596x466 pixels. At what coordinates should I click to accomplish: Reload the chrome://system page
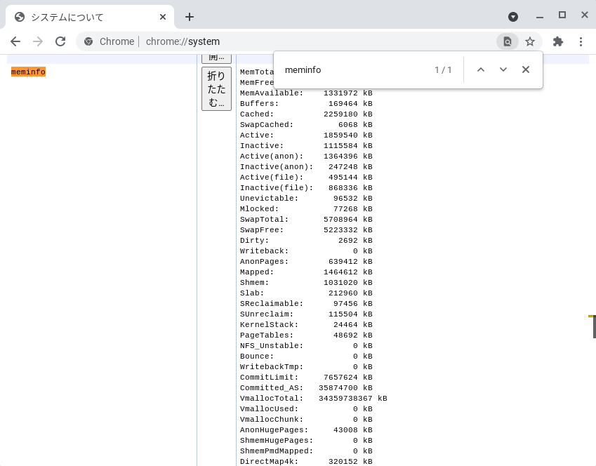(60, 41)
